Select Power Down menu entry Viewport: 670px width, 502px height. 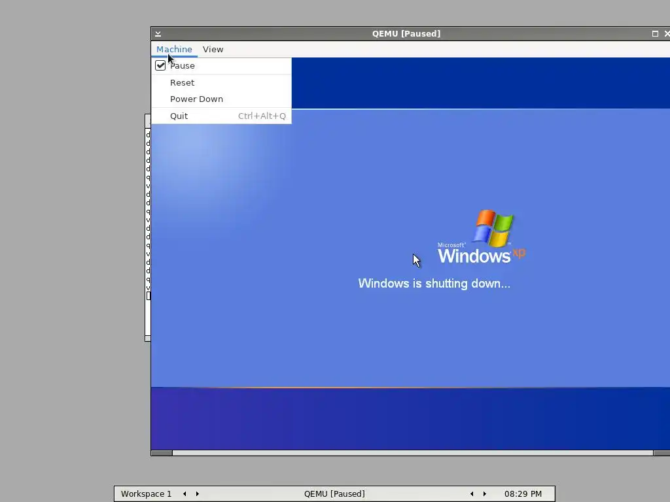(221, 99)
